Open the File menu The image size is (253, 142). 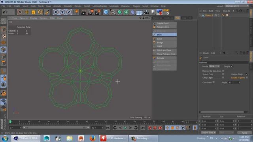(x=3, y=6)
